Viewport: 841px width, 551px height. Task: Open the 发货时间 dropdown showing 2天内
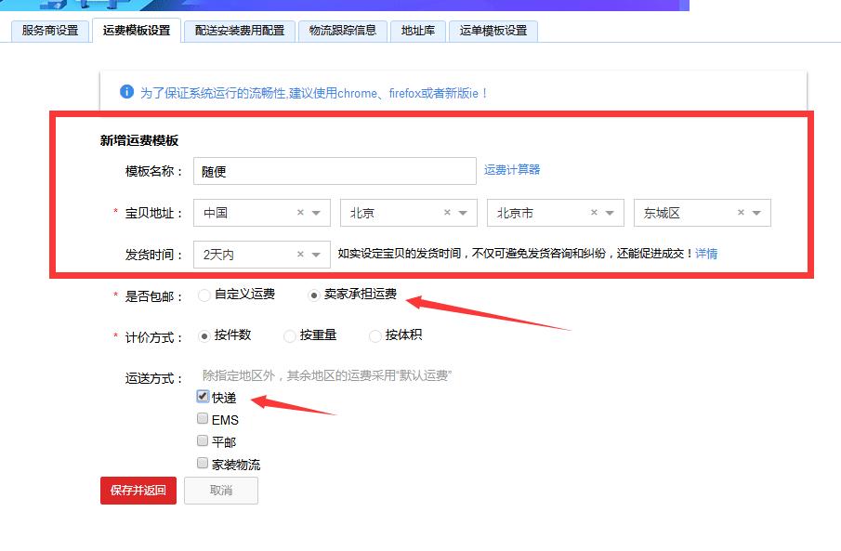pyautogui.click(x=318, y=253)
